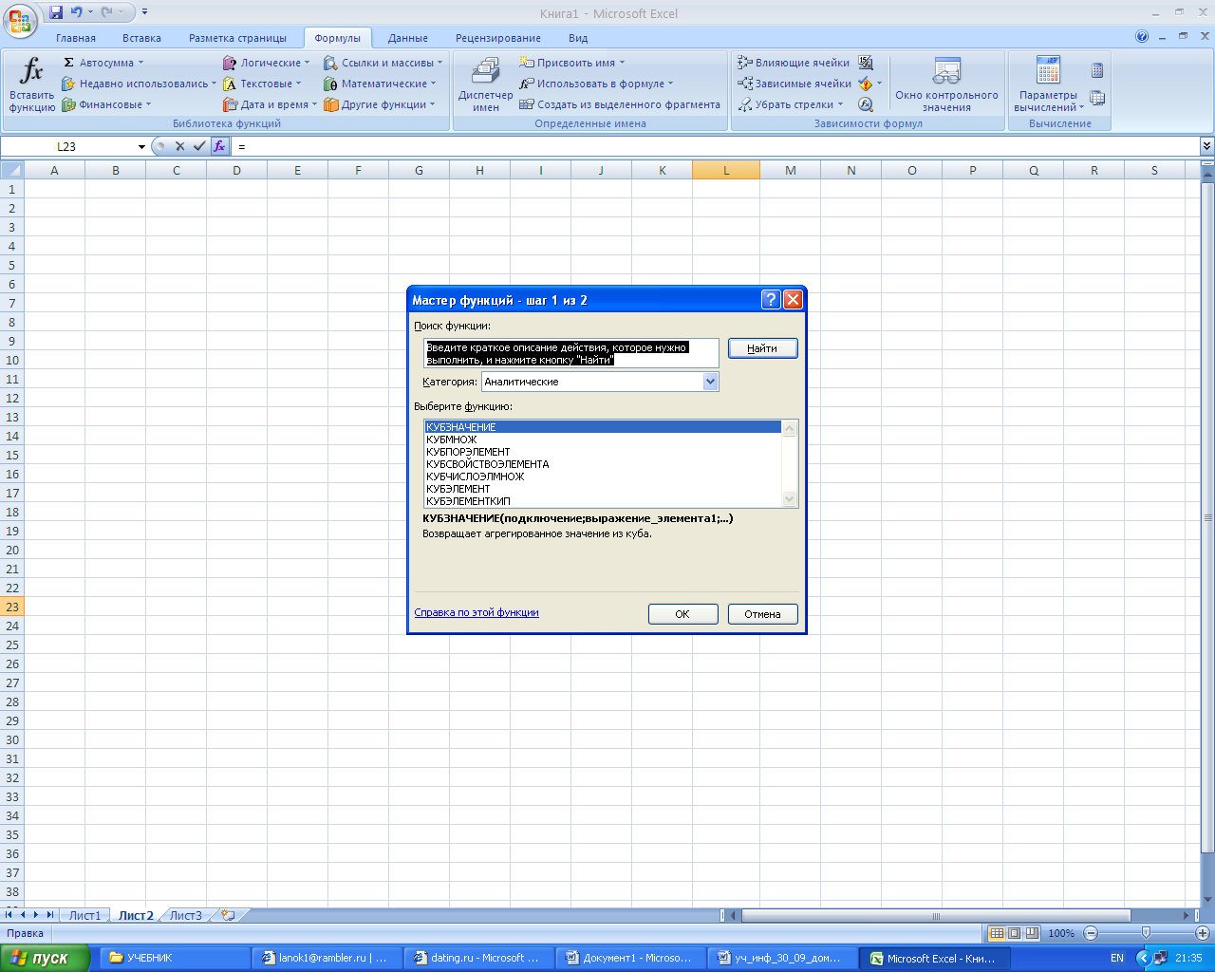The image size is (1215, 972).
Task: Click the Вставить функцию fx ribbon button
Action: click(x=32, y=84)
